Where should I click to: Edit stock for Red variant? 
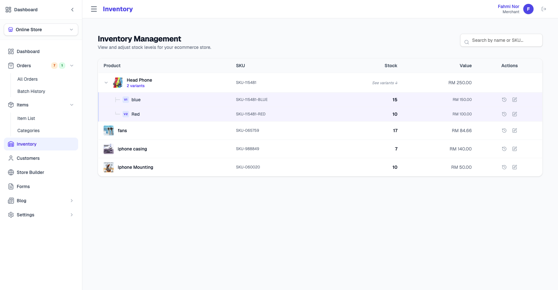515,114
